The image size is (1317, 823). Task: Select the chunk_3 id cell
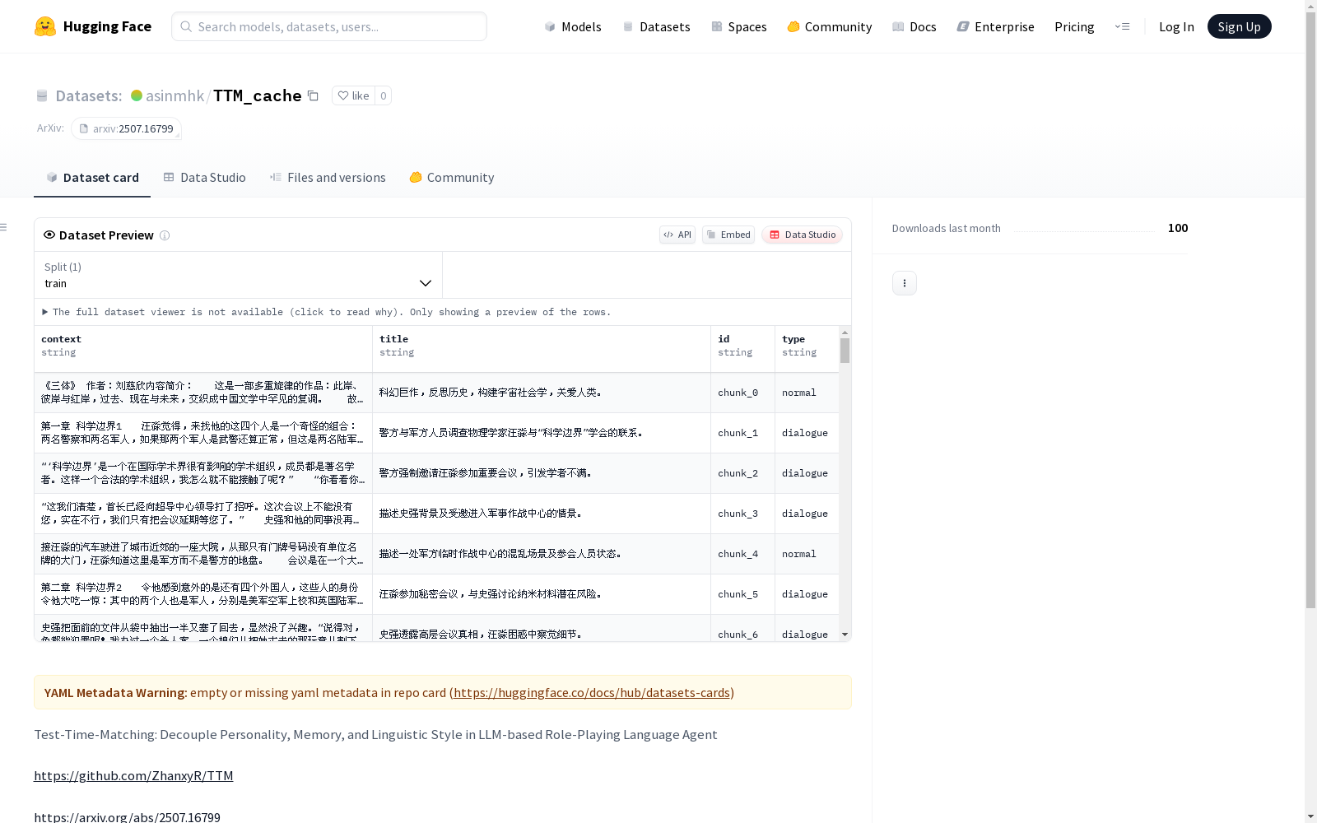742,514
